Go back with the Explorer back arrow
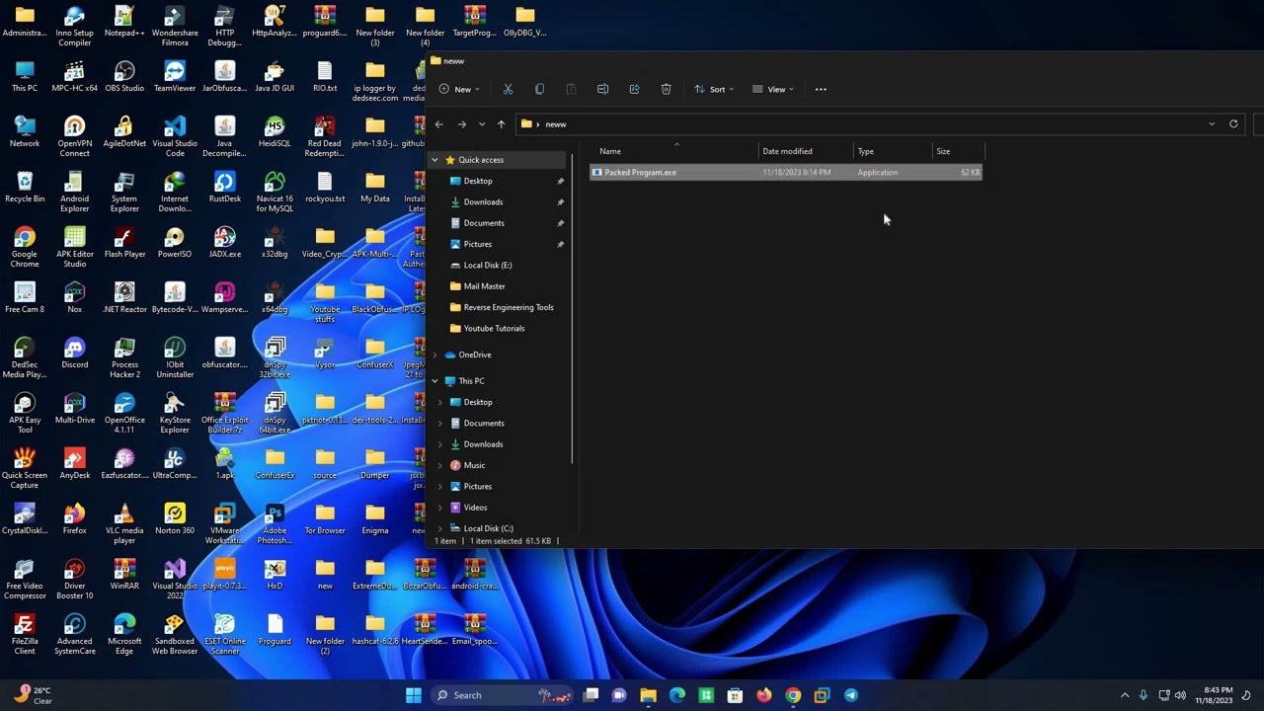 click(439, 124)
